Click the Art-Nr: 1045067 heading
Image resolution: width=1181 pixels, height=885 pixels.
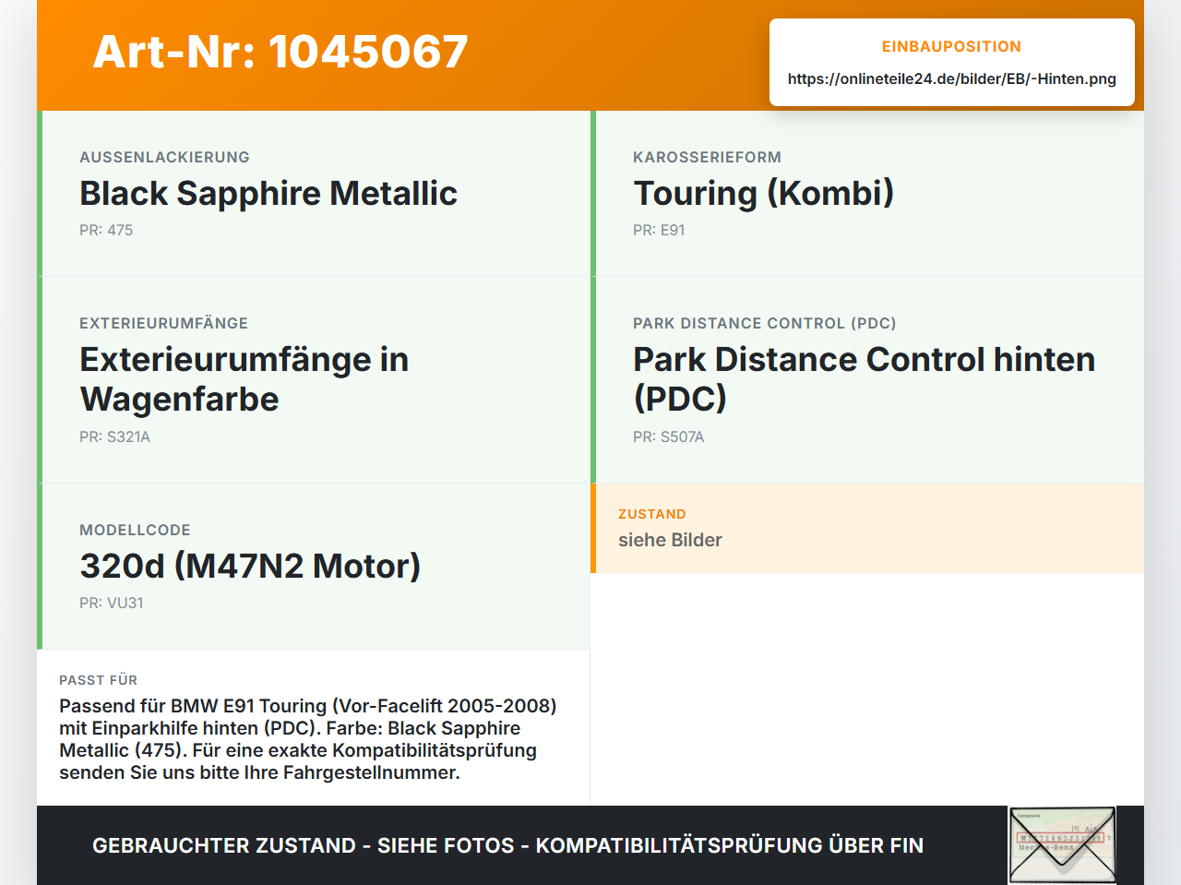pyautogui.click(x=280, y=53)
